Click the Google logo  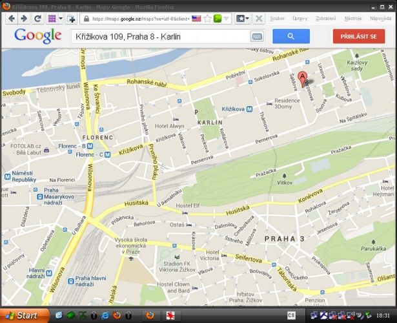click(38, 36)
